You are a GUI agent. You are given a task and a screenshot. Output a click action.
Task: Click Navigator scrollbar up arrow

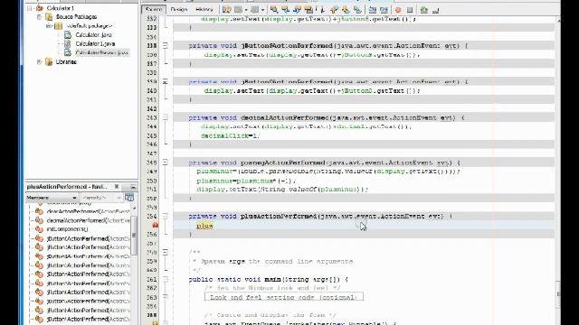(134, 209)
